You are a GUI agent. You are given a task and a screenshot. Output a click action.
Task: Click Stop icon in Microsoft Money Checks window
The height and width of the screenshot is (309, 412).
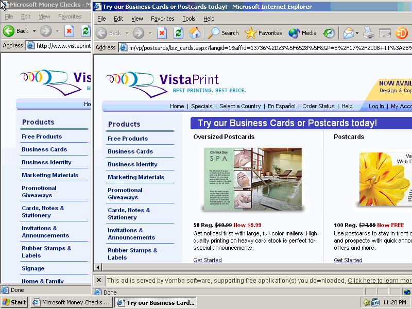69,31
